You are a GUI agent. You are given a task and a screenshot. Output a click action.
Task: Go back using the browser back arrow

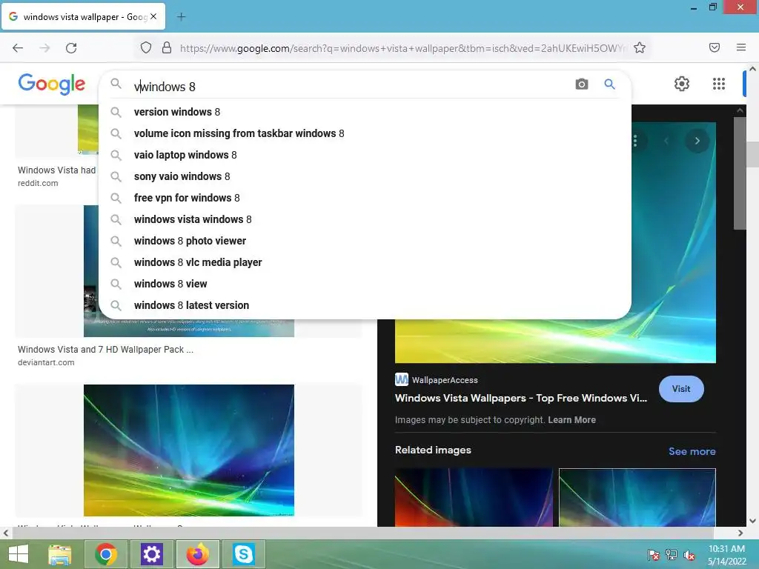[x=18, y=48]
